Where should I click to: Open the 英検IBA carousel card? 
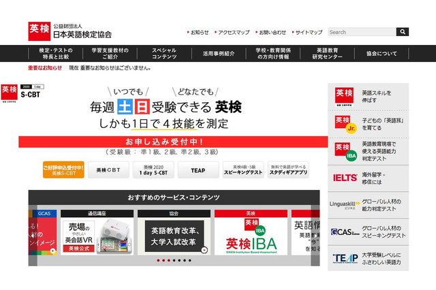tap(251, 233)
